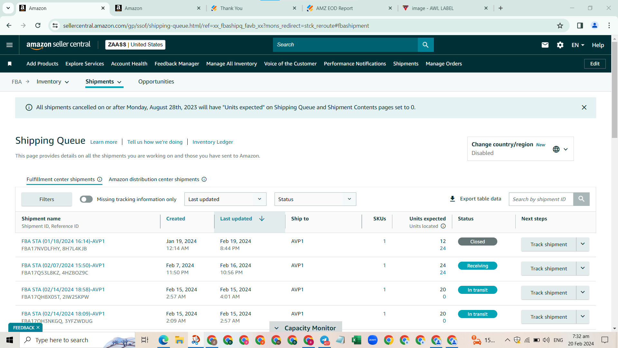Click the Filters button
This screenshot has height=348, width=618.
click(47, 199)
